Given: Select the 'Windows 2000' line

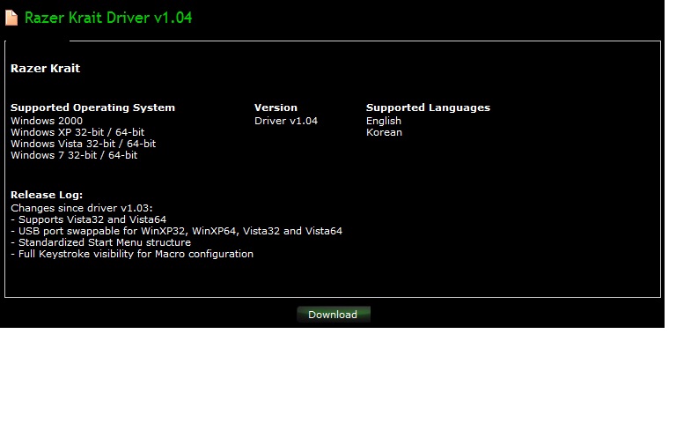Looking at the screenshot, I should [47, 121].
